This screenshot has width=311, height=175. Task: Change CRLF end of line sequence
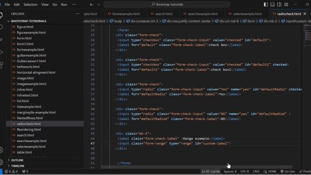256,172
